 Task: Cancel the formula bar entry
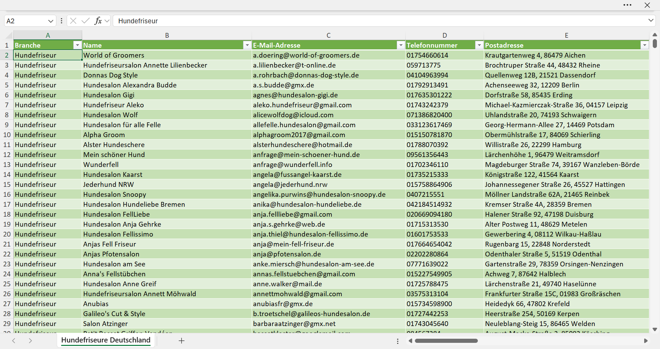(x=73, y=21)
